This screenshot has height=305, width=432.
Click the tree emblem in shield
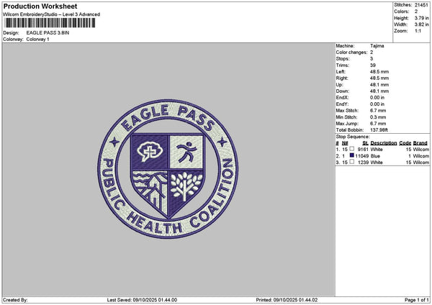(186, 186)
